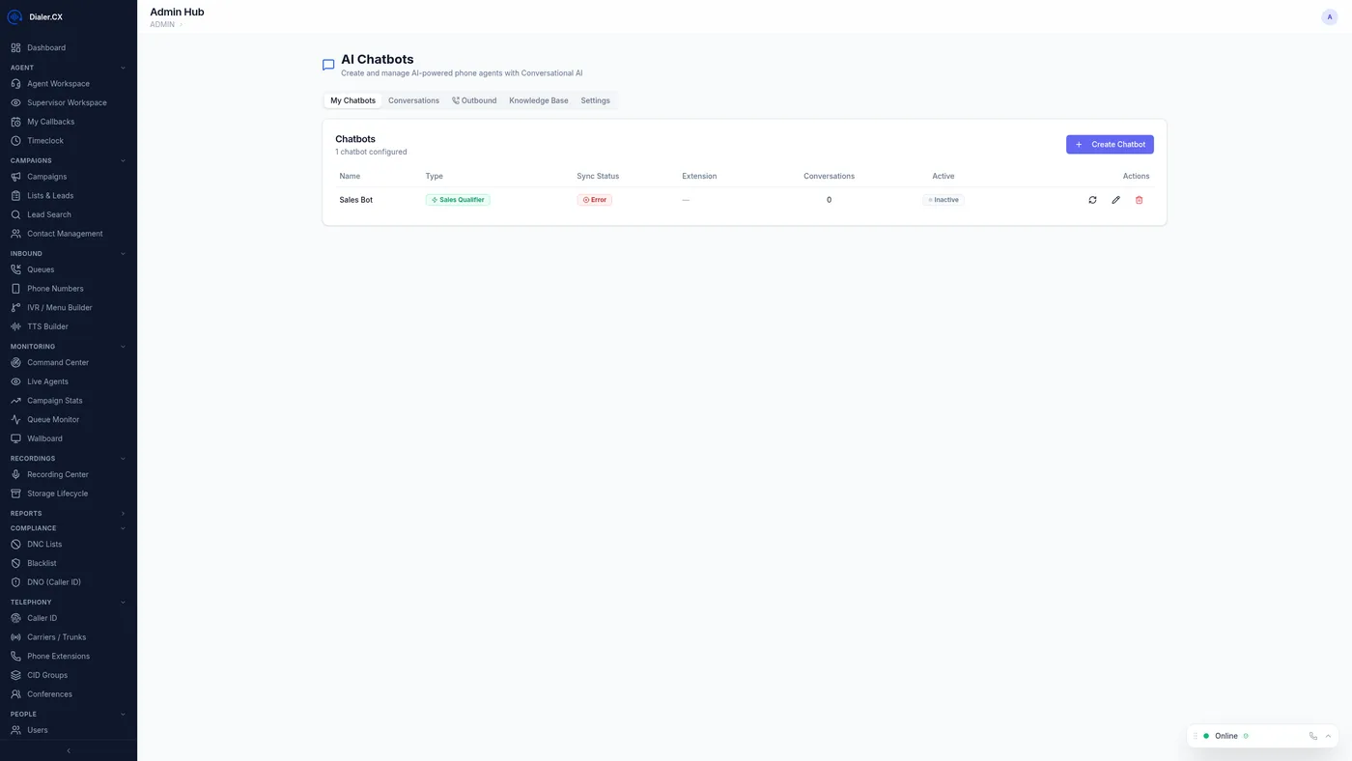1352x761 pixels.
Task: Collapse the sidebar with the bottom arrow
Action: pos(67,749)
